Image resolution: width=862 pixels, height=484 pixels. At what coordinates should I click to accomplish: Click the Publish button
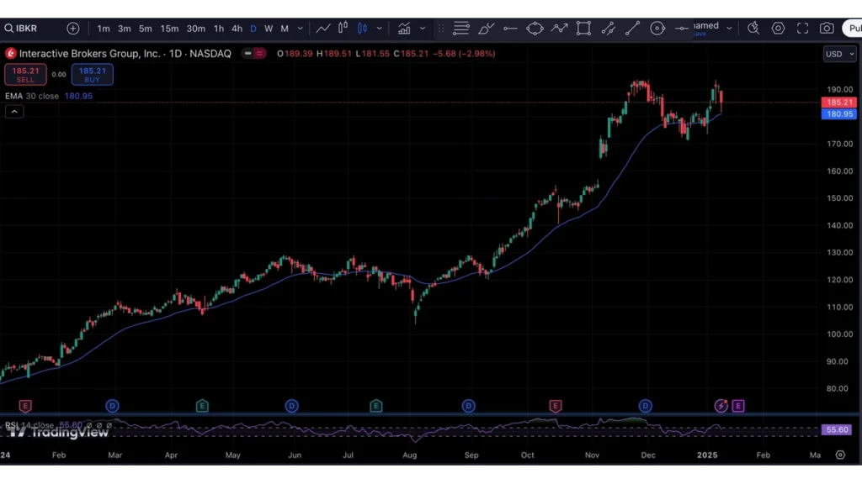point(853,28)
